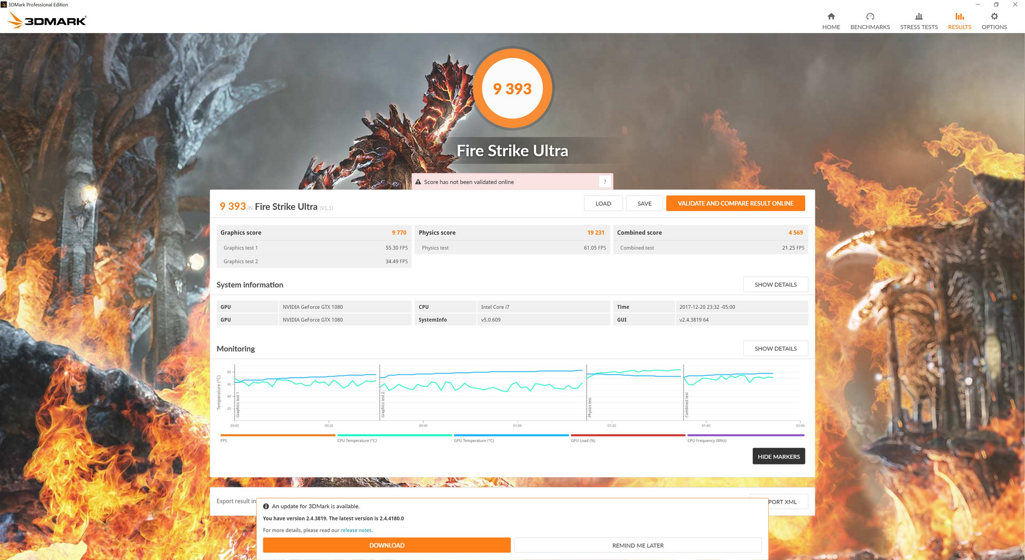The width and height of the screenshot is (1025, 560).
Task: Open STRESS TESTS tab label
Action: [x=919, y=27]
